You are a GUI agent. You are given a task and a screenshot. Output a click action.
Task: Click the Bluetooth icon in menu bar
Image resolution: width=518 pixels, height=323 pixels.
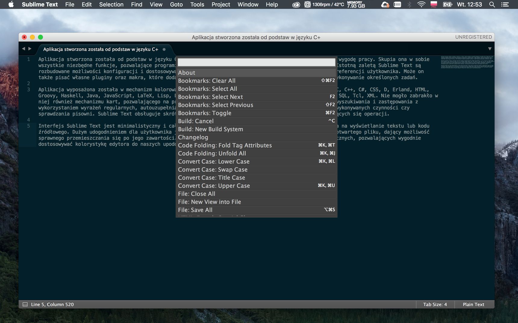pos(409,5)
